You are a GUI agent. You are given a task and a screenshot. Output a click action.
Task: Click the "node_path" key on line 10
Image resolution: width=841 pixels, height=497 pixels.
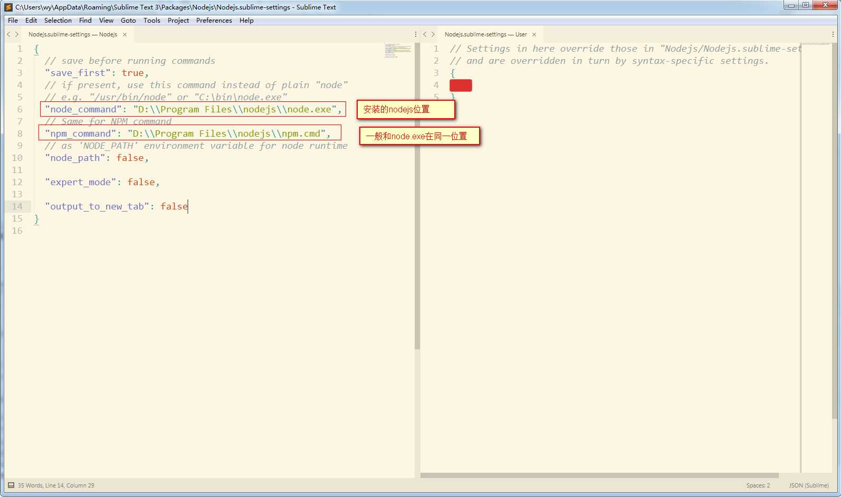pos(74,158)
